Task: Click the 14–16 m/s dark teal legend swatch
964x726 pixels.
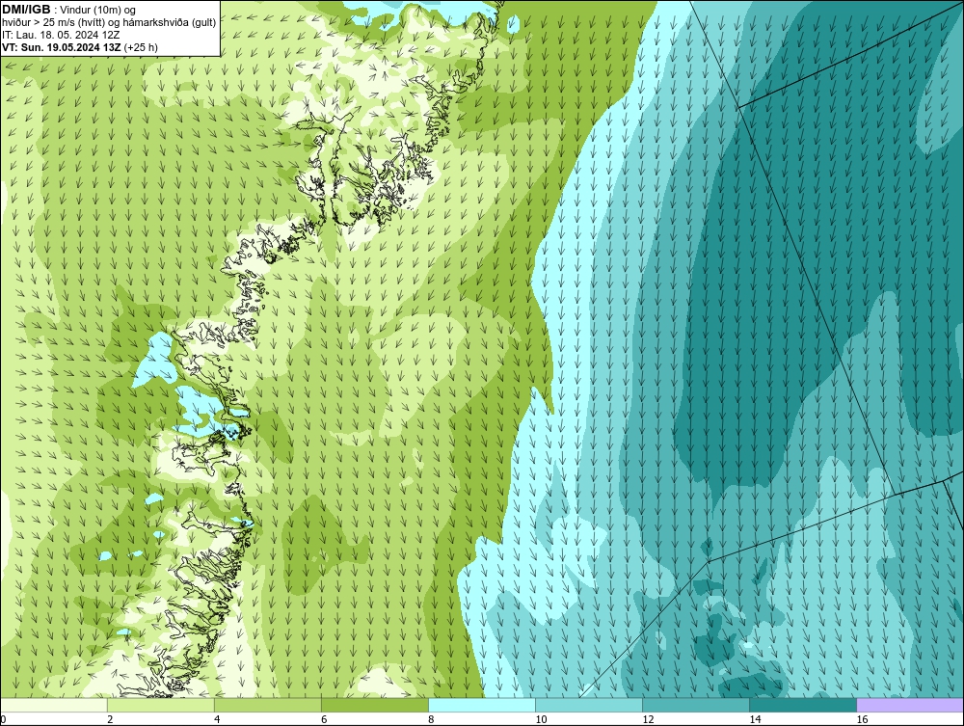Action: 803,705
